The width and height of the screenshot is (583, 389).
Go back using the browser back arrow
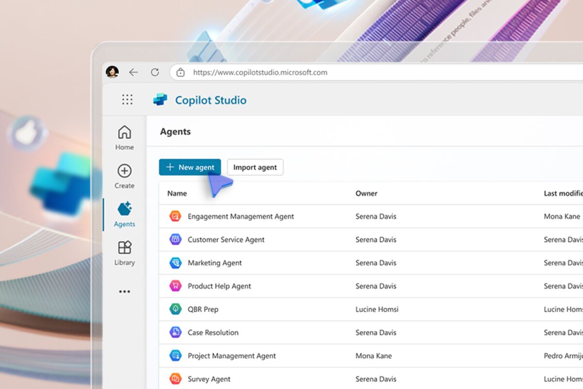(x=134, y=71)
